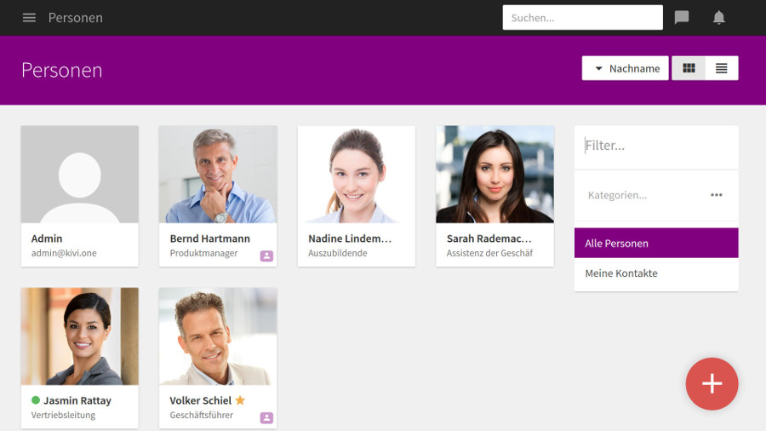Image resolution: width=766 pixels, height=431 pixels.
Task: Click the Filter input field
Action: (656, 146)
